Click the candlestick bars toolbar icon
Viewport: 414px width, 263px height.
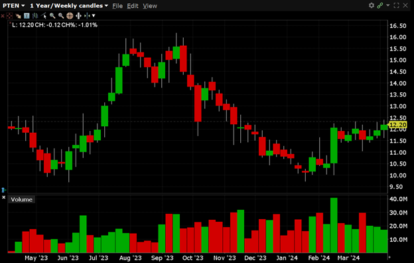(35, 16)
